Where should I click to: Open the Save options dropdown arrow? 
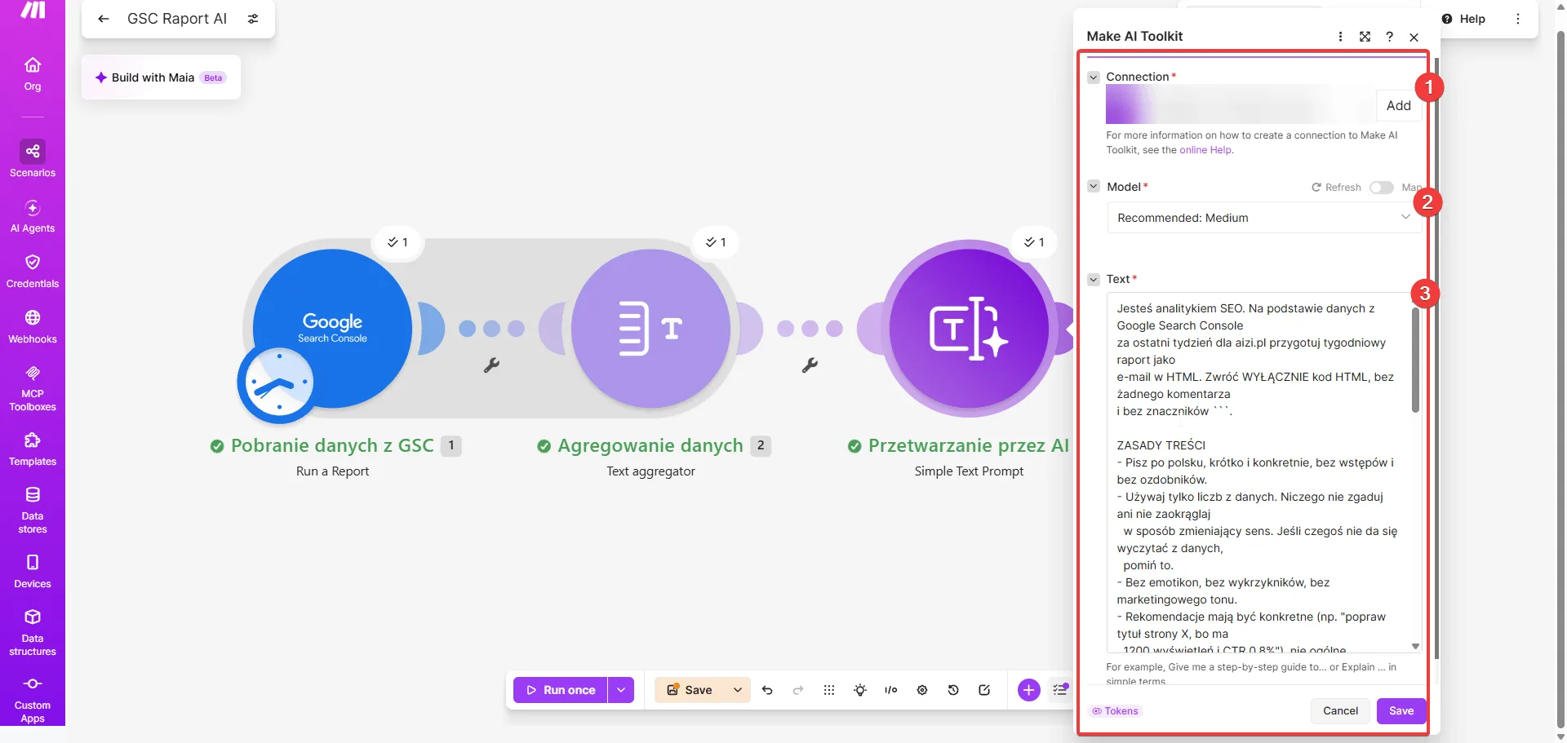pyautogui.click(x=738, y=690)
